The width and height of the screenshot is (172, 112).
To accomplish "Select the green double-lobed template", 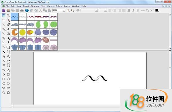I will 54,24.
